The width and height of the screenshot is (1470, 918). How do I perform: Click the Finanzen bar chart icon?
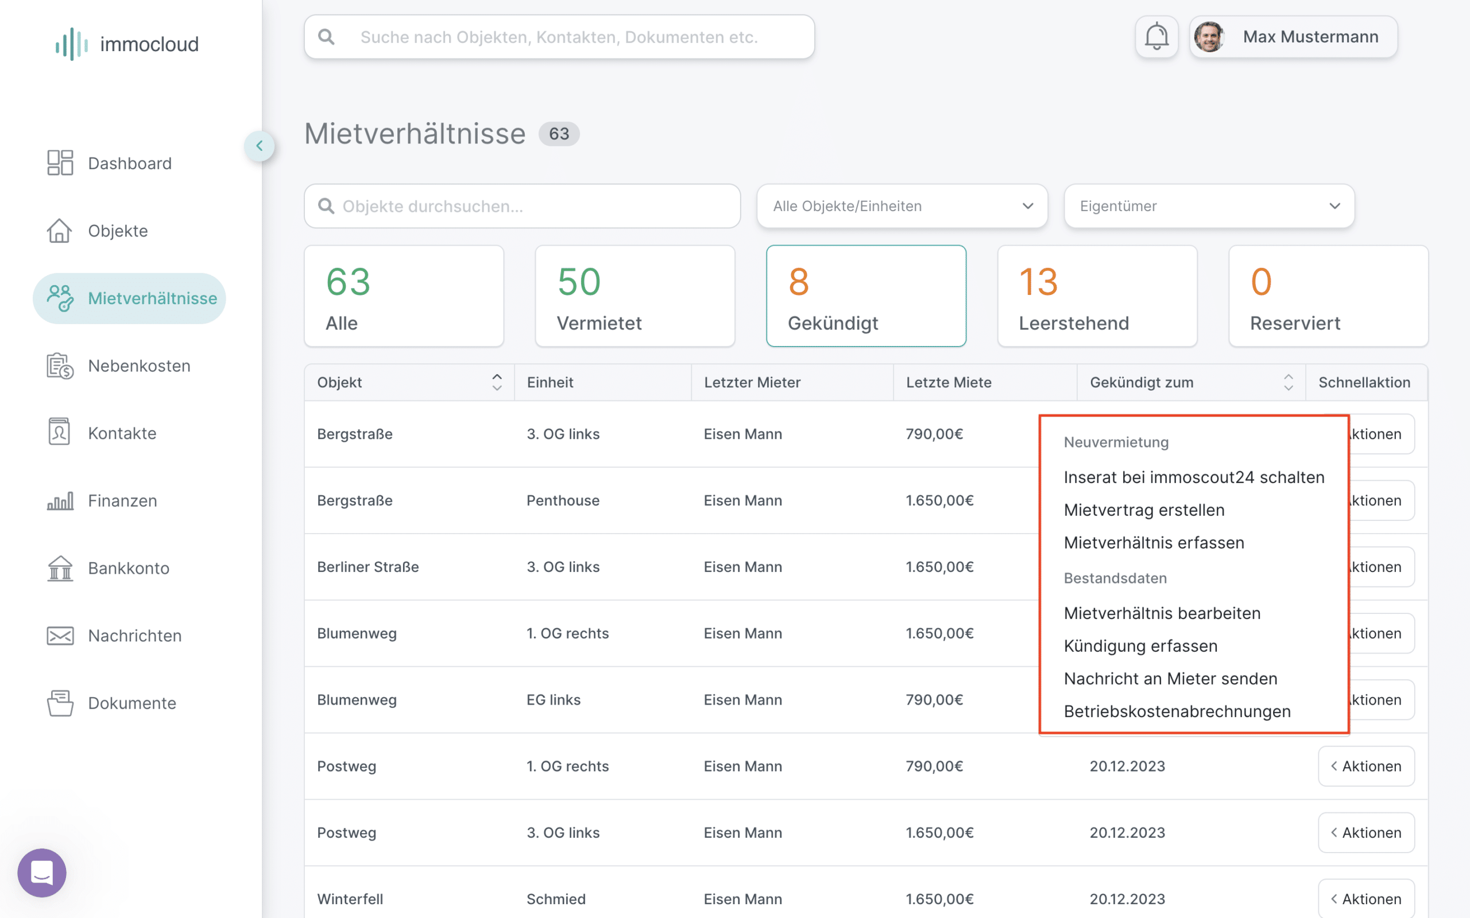point(60,501)
